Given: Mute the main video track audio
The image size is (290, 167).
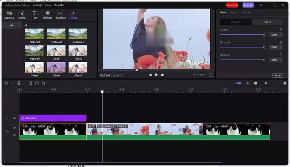Looking at the screenshot, I should click(14, 135).
